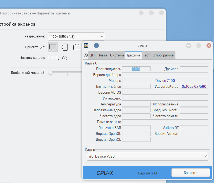Click the Температура field

click(x=136, y=104)
